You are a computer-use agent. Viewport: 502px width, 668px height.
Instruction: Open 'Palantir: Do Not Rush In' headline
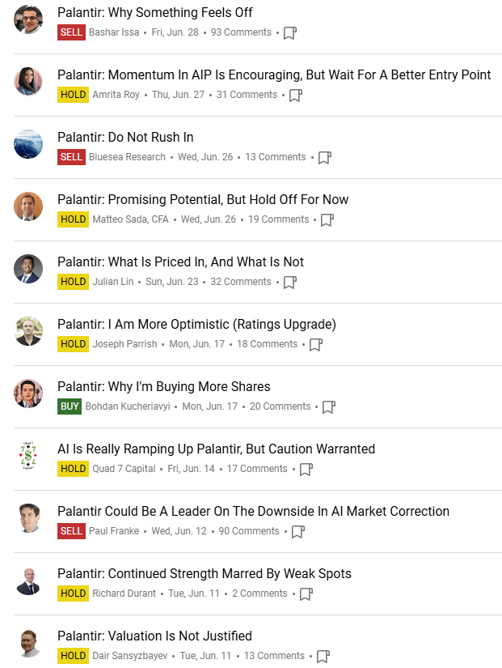125,138
